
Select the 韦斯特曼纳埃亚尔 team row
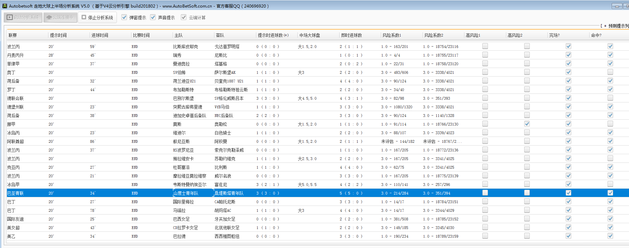coord(189,185)
